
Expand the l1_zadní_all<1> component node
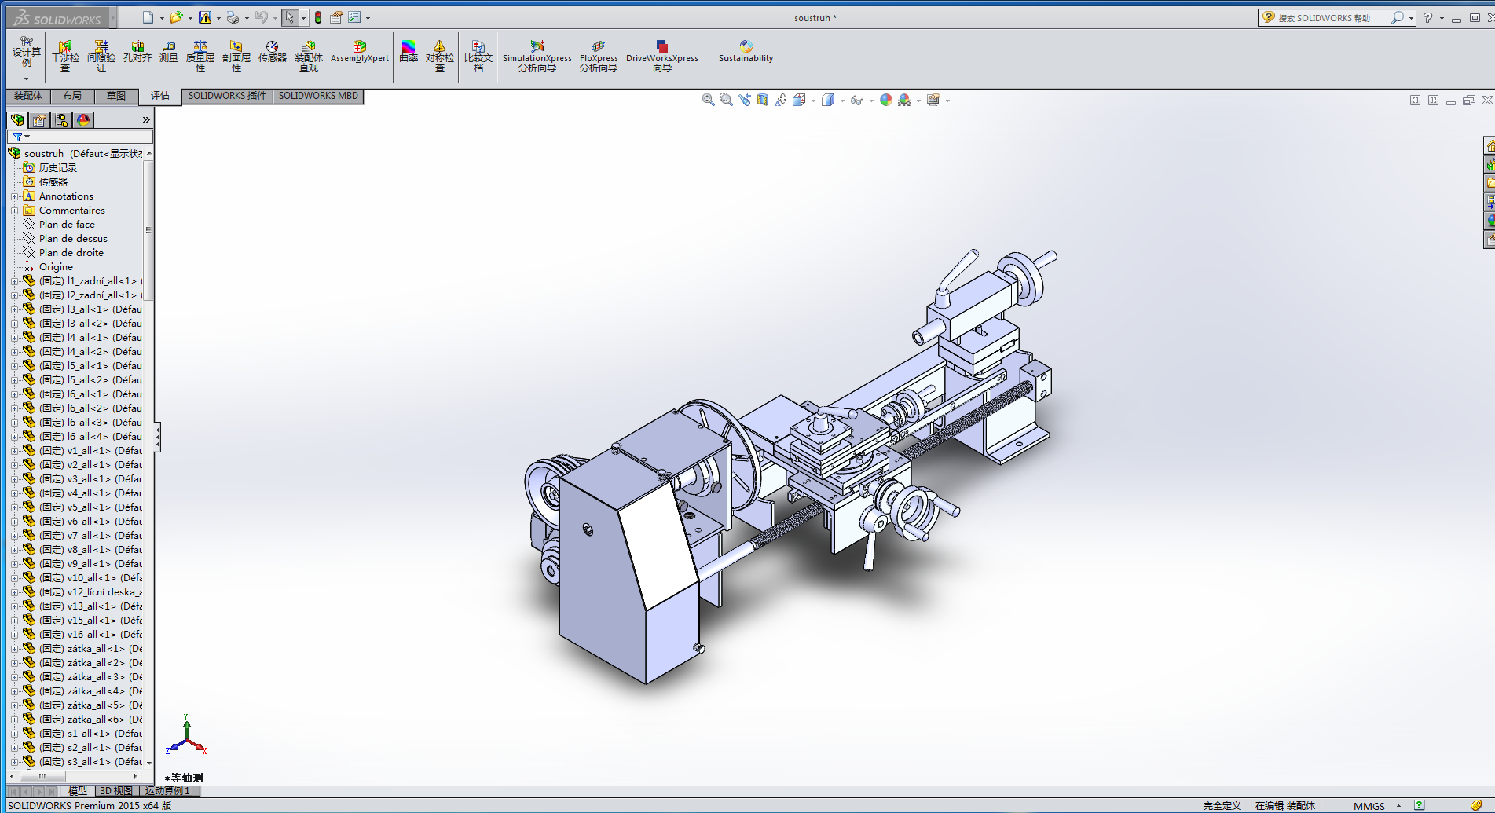point(14,281)
